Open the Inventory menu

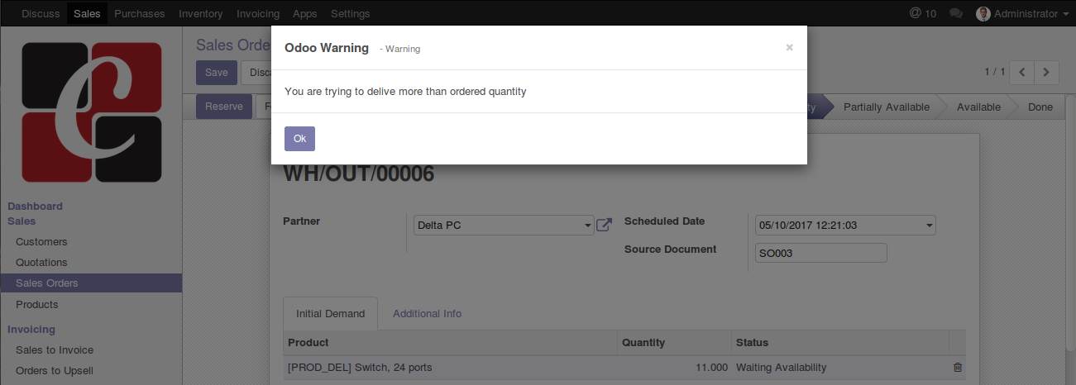[200, 13]
